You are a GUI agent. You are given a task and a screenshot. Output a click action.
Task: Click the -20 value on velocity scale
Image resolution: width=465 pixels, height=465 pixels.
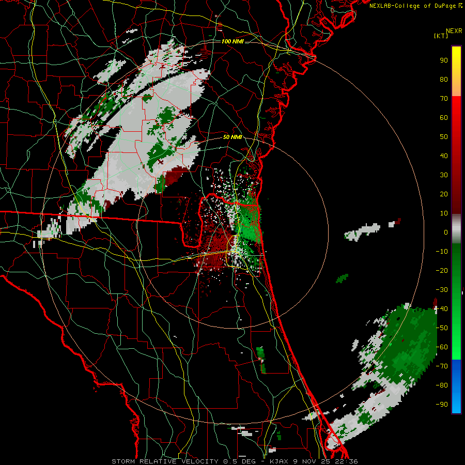[442, 270]
